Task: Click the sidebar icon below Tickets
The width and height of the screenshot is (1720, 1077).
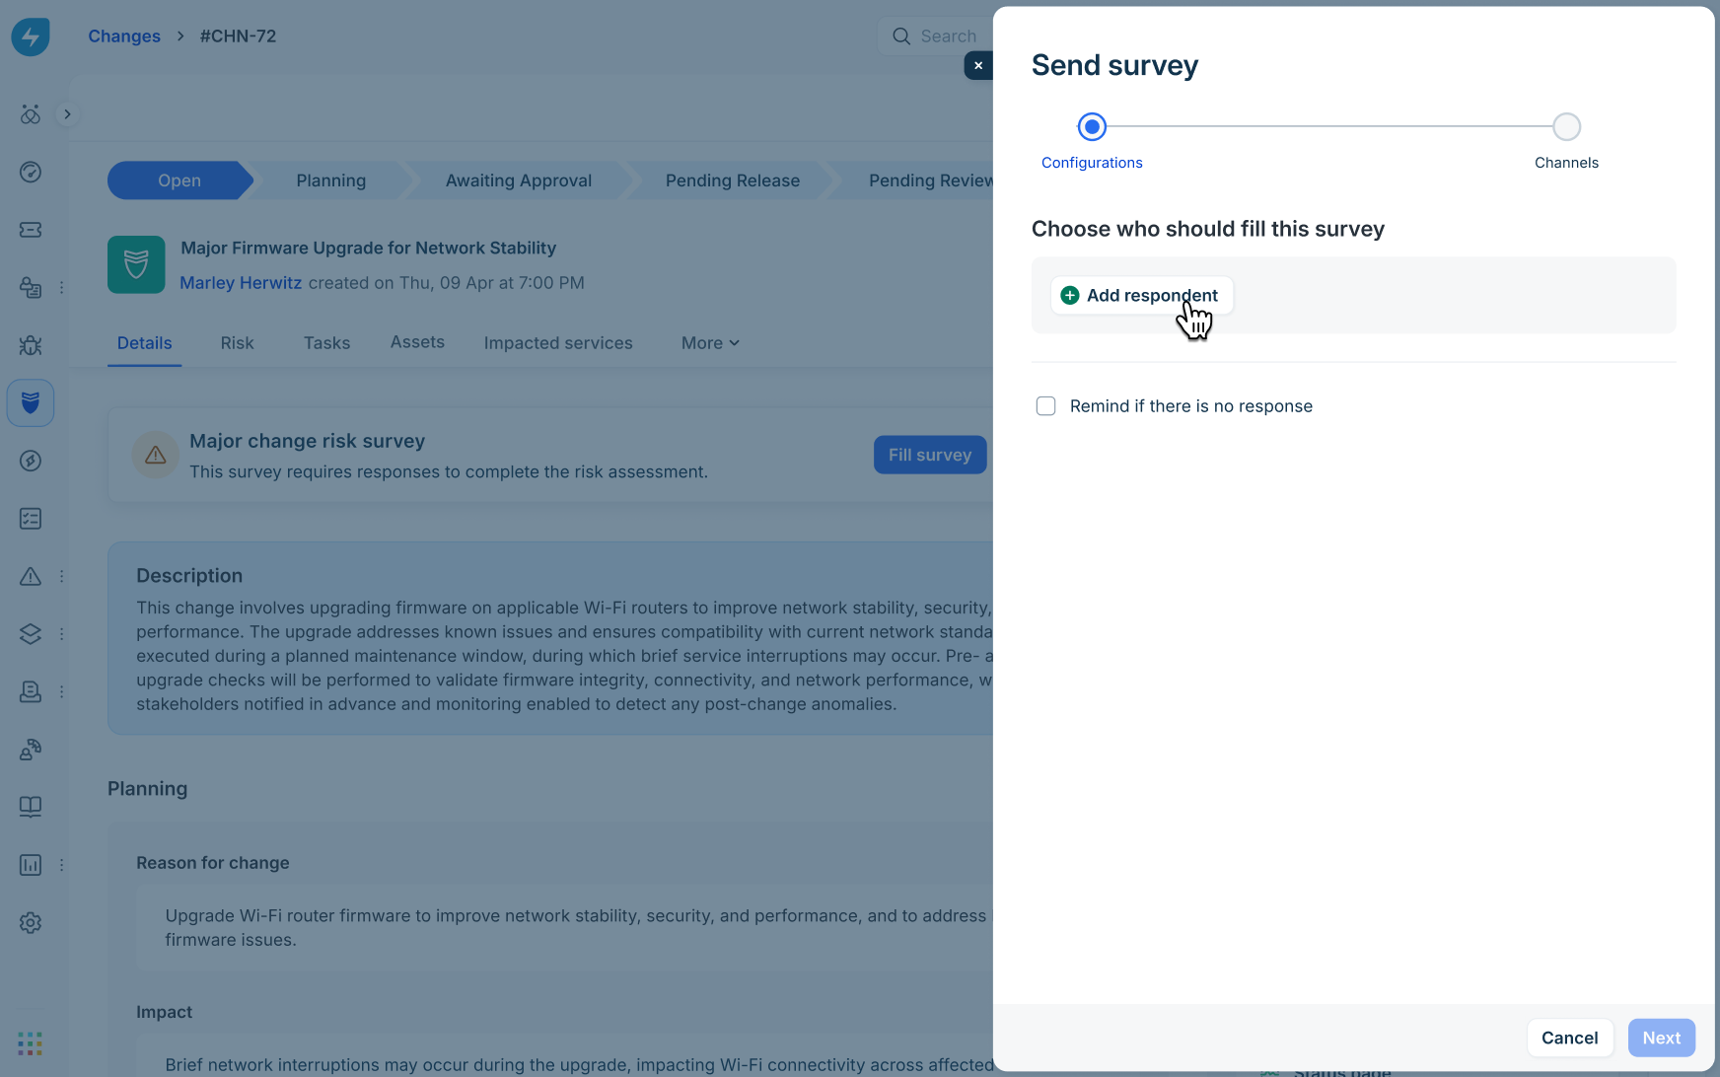Action: pos(31,287)
